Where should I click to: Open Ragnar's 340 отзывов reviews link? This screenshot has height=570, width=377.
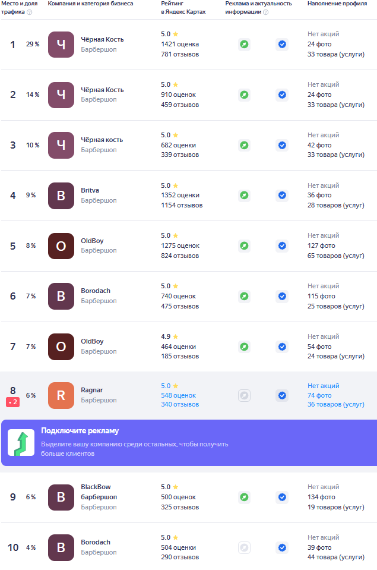(x=180, y=405)
